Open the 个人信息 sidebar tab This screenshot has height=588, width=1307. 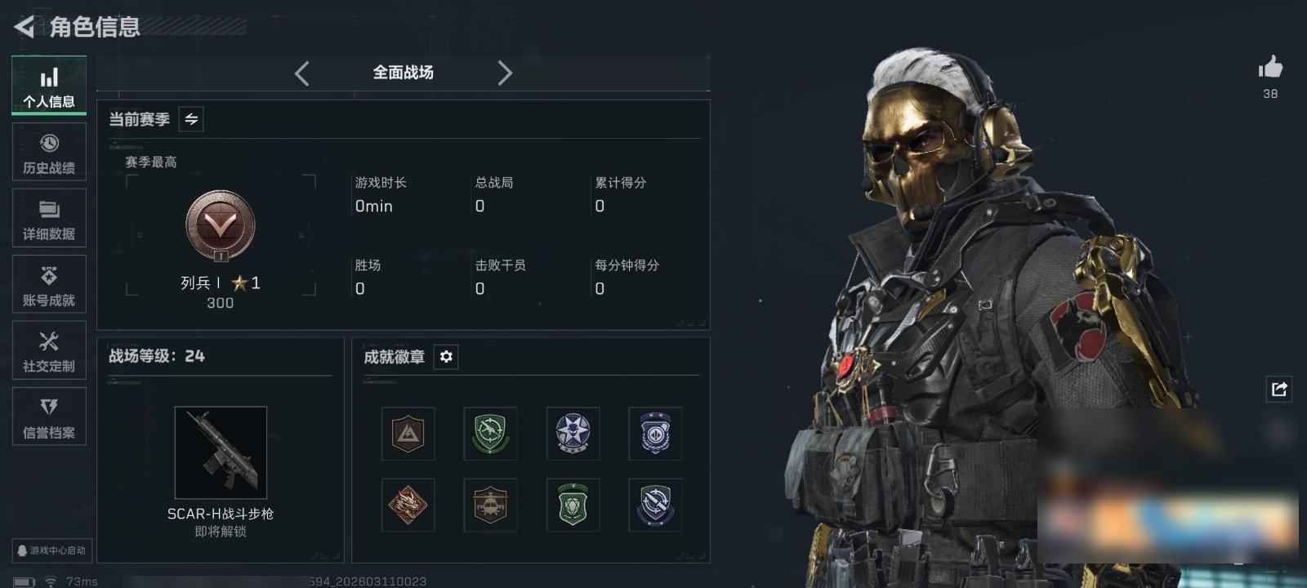coord(49,86)
